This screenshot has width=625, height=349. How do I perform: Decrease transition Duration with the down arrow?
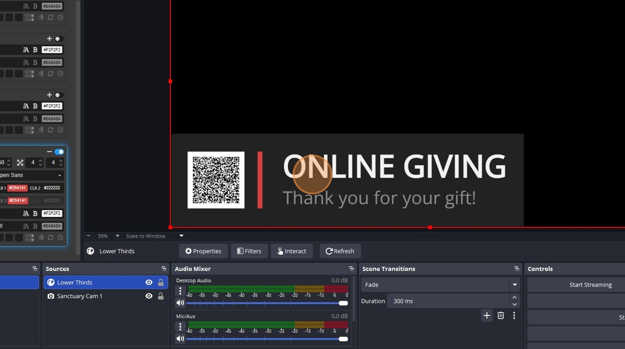pos(515,305)
